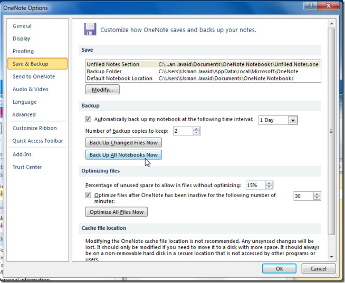Click Optimize All Files Now button

117,212
